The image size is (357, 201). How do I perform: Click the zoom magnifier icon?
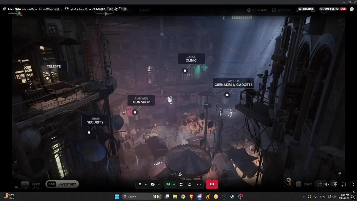[340, 173]
